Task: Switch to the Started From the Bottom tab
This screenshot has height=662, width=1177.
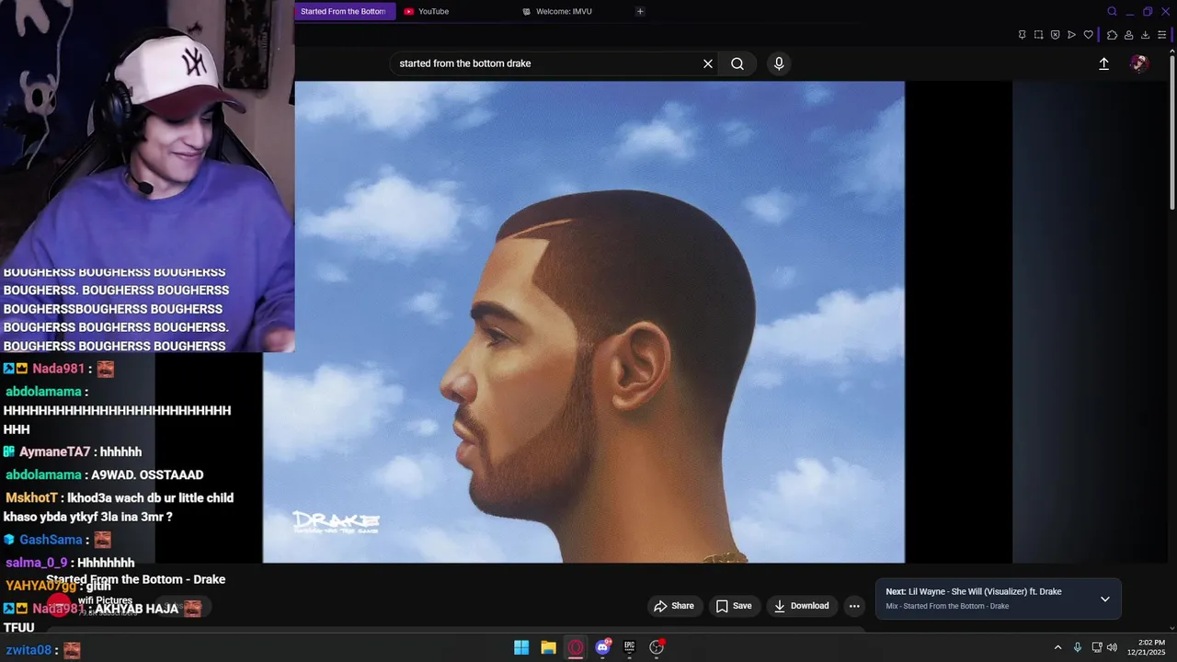Action: coord(345,11)
